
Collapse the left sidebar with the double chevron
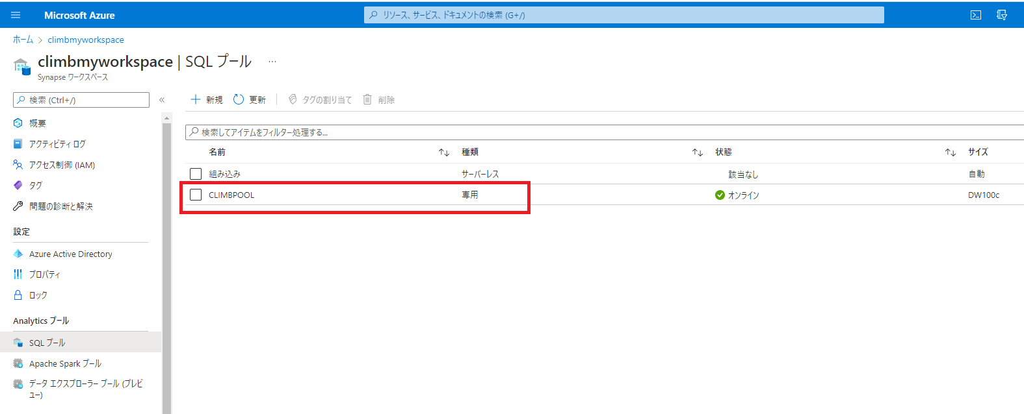click(162, 100)
